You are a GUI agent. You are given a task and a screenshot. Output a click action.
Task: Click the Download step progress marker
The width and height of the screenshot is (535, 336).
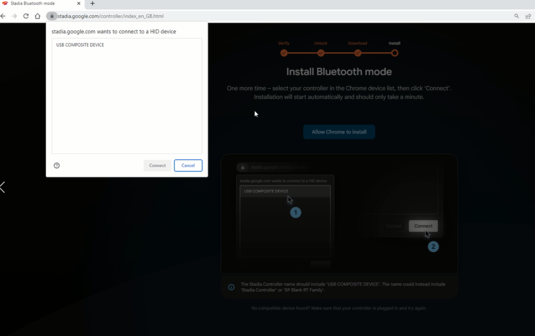pyautogui.click(x=358, y=53)
